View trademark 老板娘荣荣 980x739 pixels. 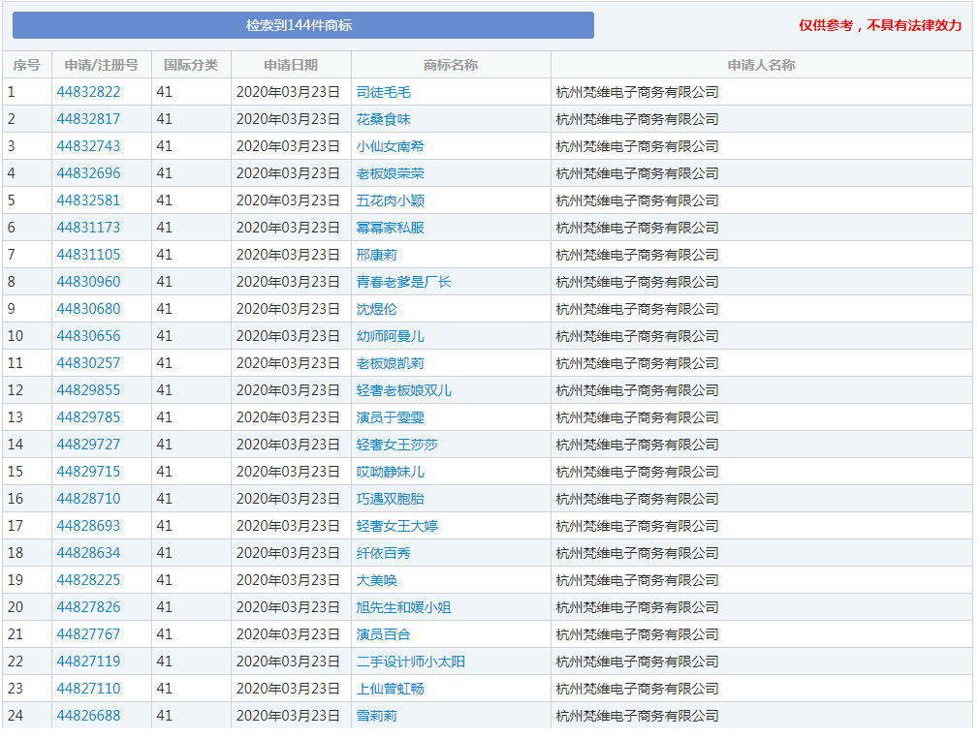(x=390, y=173)
